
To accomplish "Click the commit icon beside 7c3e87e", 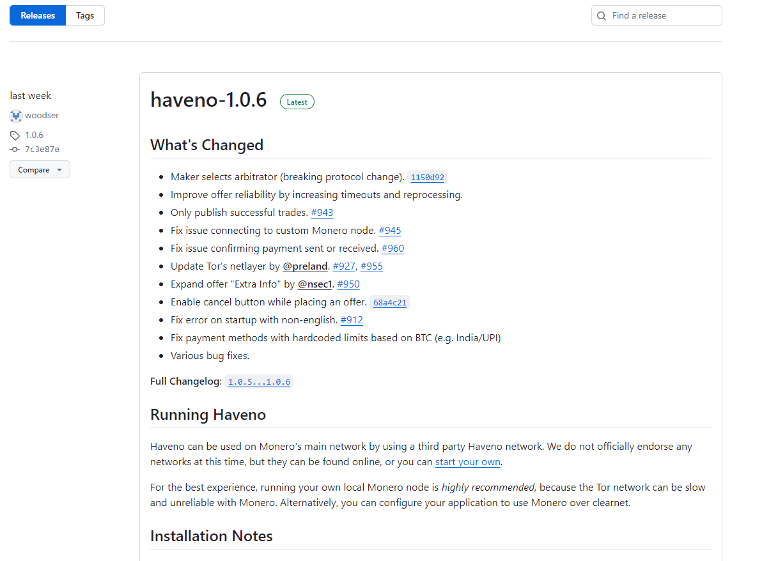I will [x=15, y=150].
